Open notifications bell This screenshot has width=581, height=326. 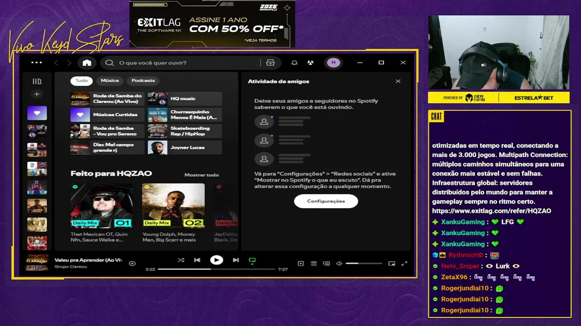(295, 62)
